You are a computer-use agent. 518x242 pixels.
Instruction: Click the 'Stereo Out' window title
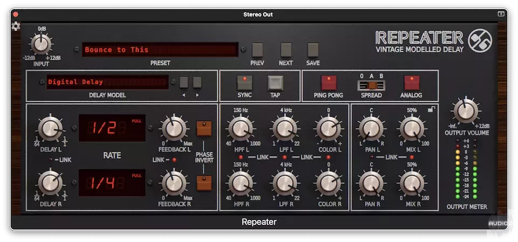[x=258, y=15]
